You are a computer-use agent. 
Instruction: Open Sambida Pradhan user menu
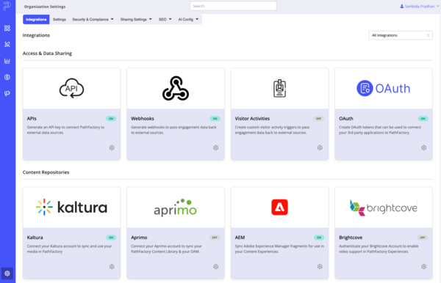pyautogui.click(x=419, y=6)
